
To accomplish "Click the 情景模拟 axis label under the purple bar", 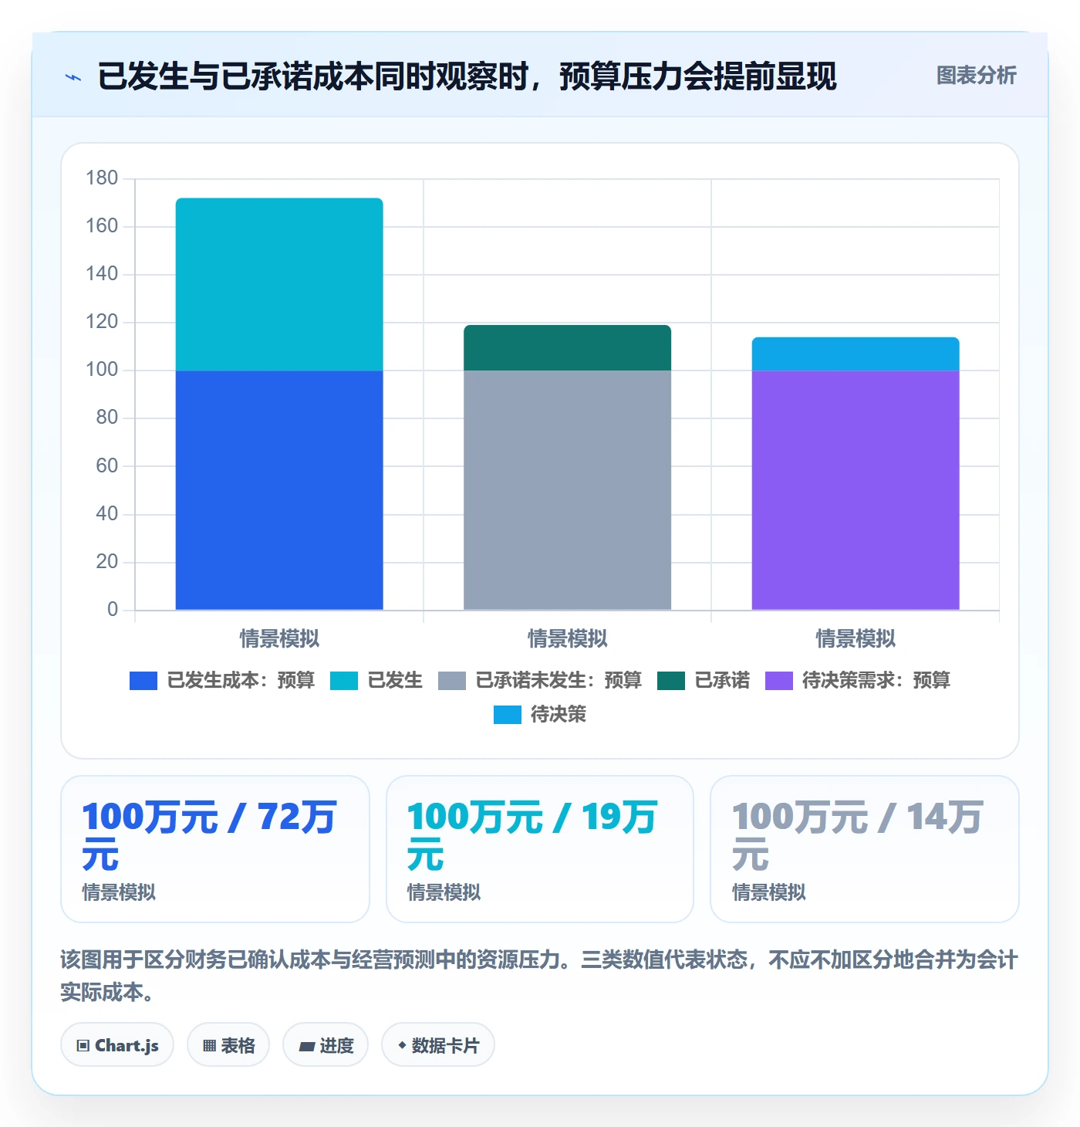I will (856, 639).
